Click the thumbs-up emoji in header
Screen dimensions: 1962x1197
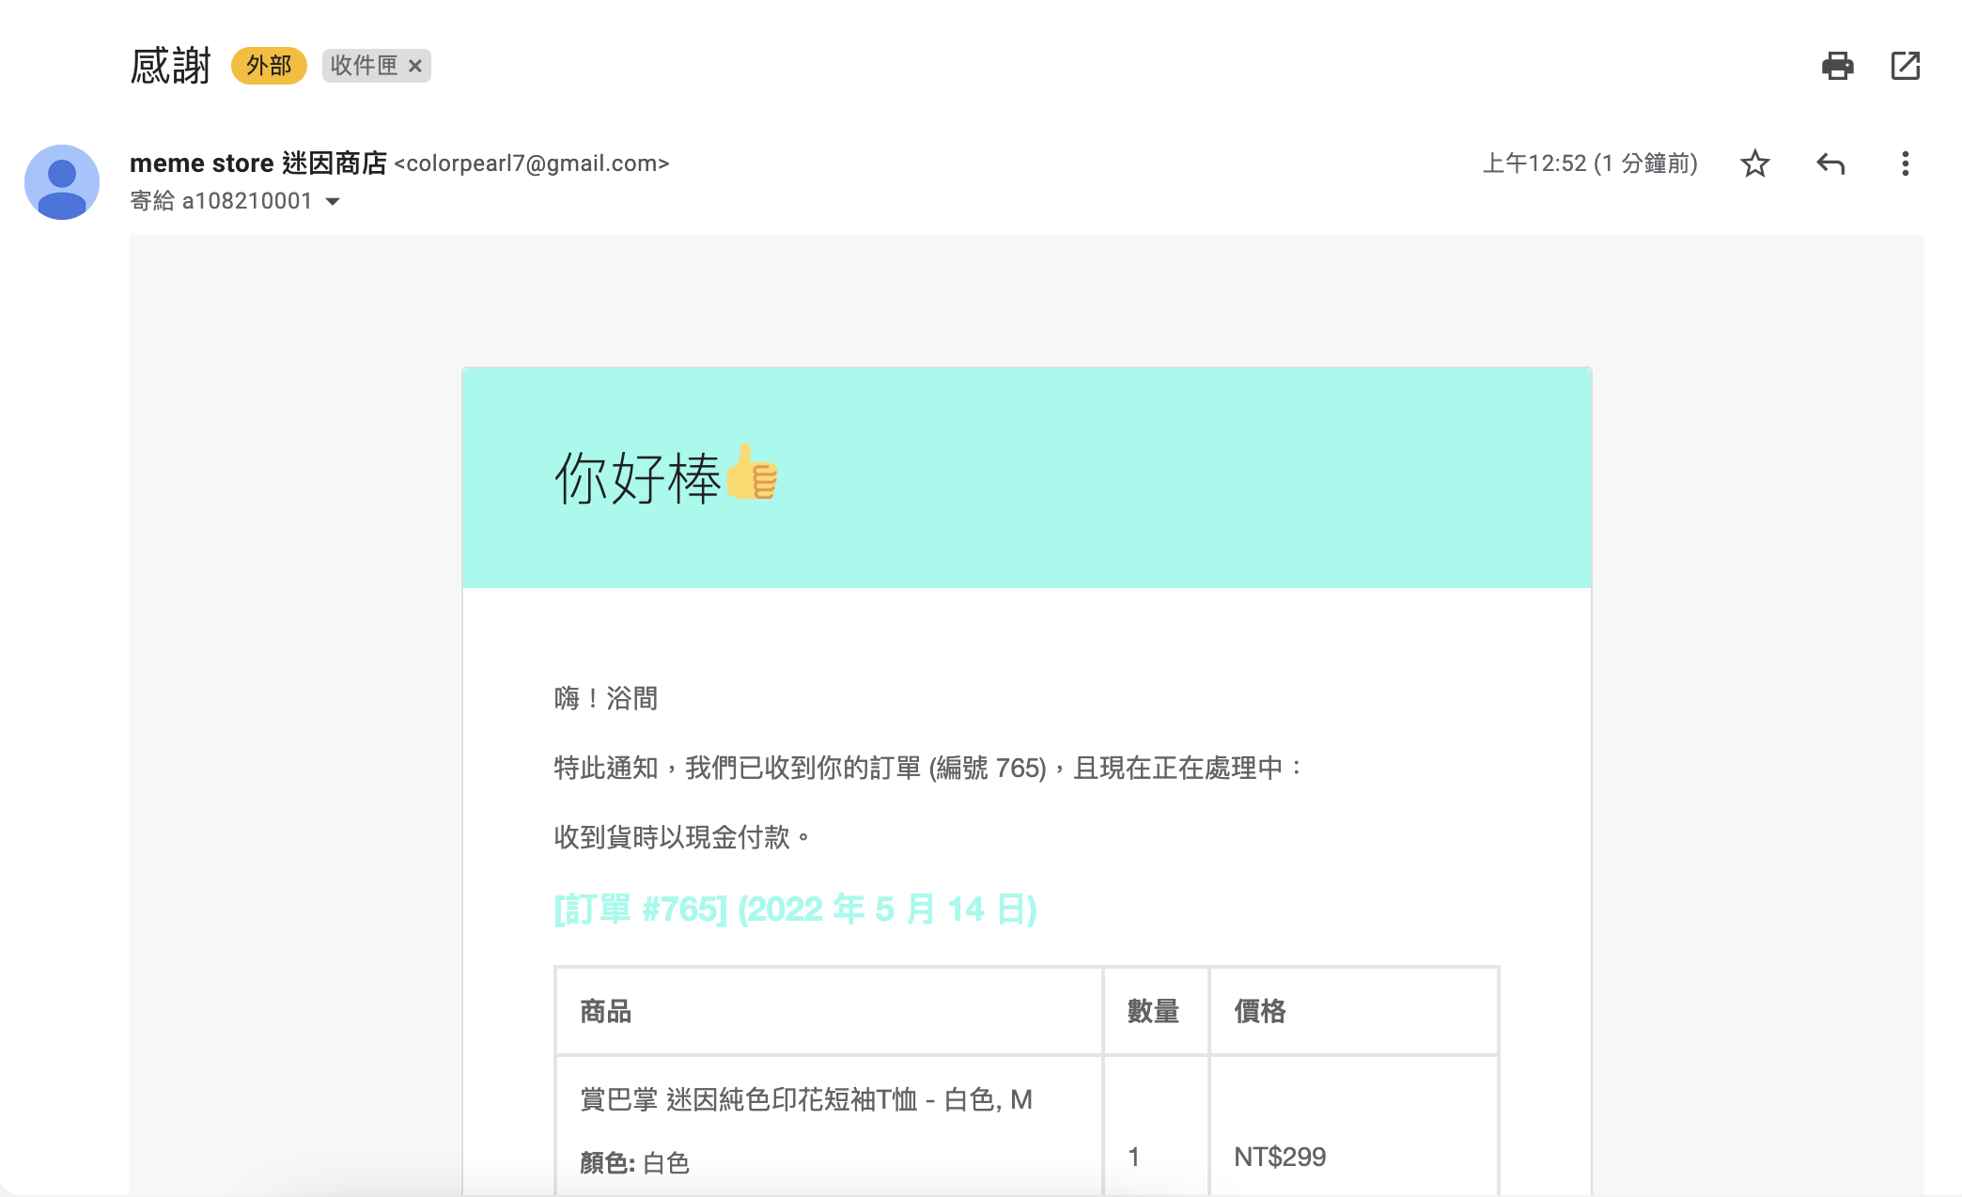(x=752, y=474)
